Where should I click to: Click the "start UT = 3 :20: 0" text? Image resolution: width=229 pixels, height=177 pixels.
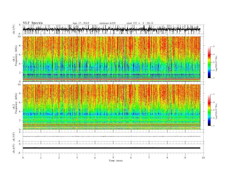[140, 23]
